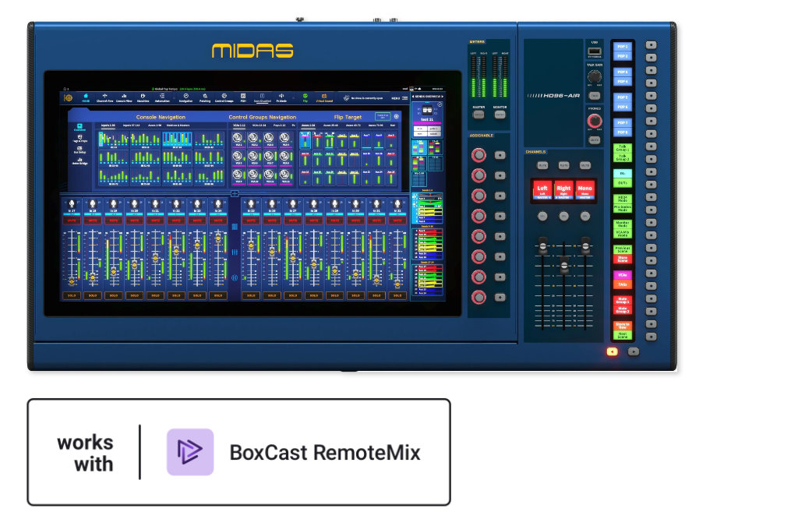798x526 pixels.
Task: Solo the In 32 channel
Action: tap(397, 295)
